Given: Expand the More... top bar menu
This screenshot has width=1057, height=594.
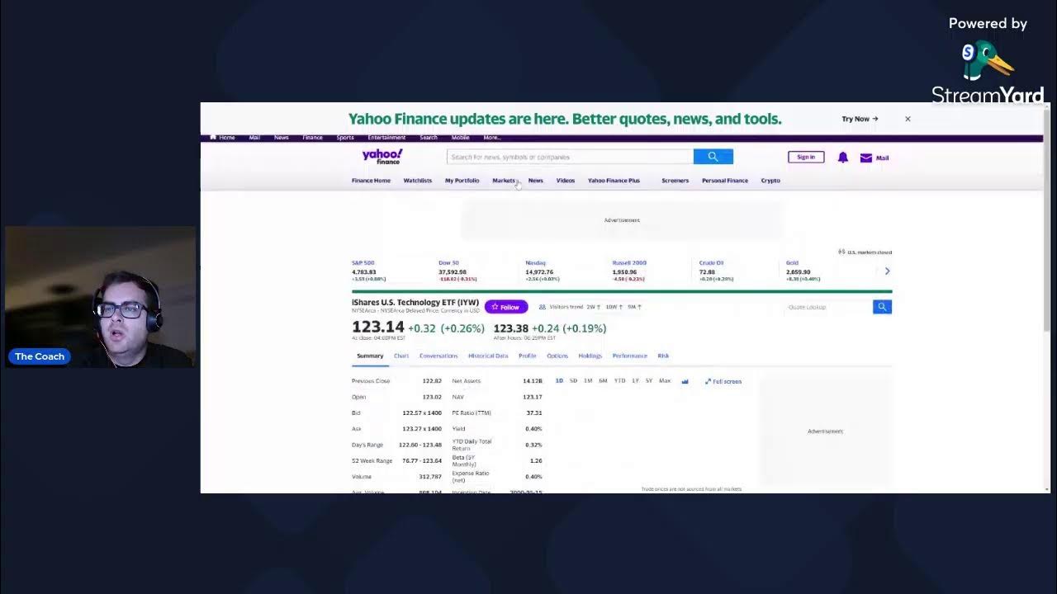Looking at the screenshot, I should (x=491, y=138).
